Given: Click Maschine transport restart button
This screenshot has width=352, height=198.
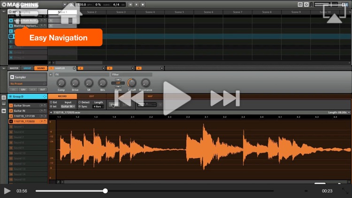Looking at the screenshot, I should (130, 5).
